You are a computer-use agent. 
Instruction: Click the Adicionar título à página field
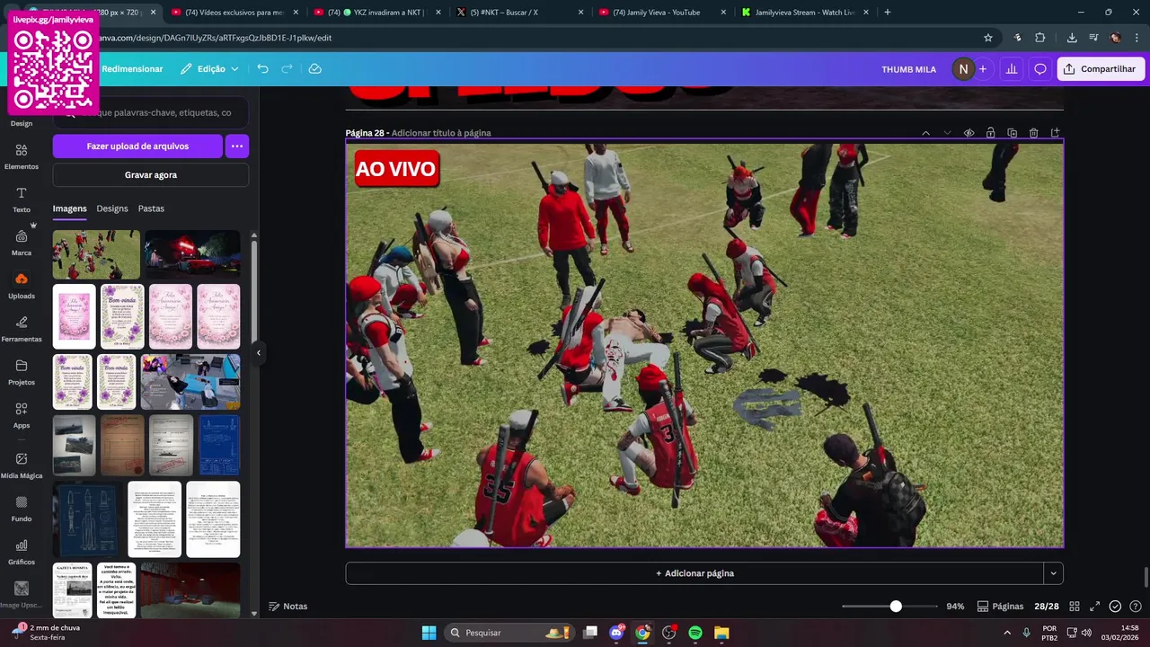click(x=441, y=133)
